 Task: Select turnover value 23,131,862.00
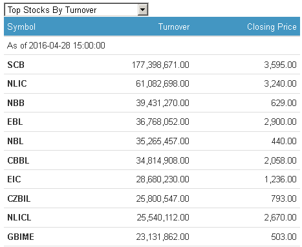click(162, 237)
